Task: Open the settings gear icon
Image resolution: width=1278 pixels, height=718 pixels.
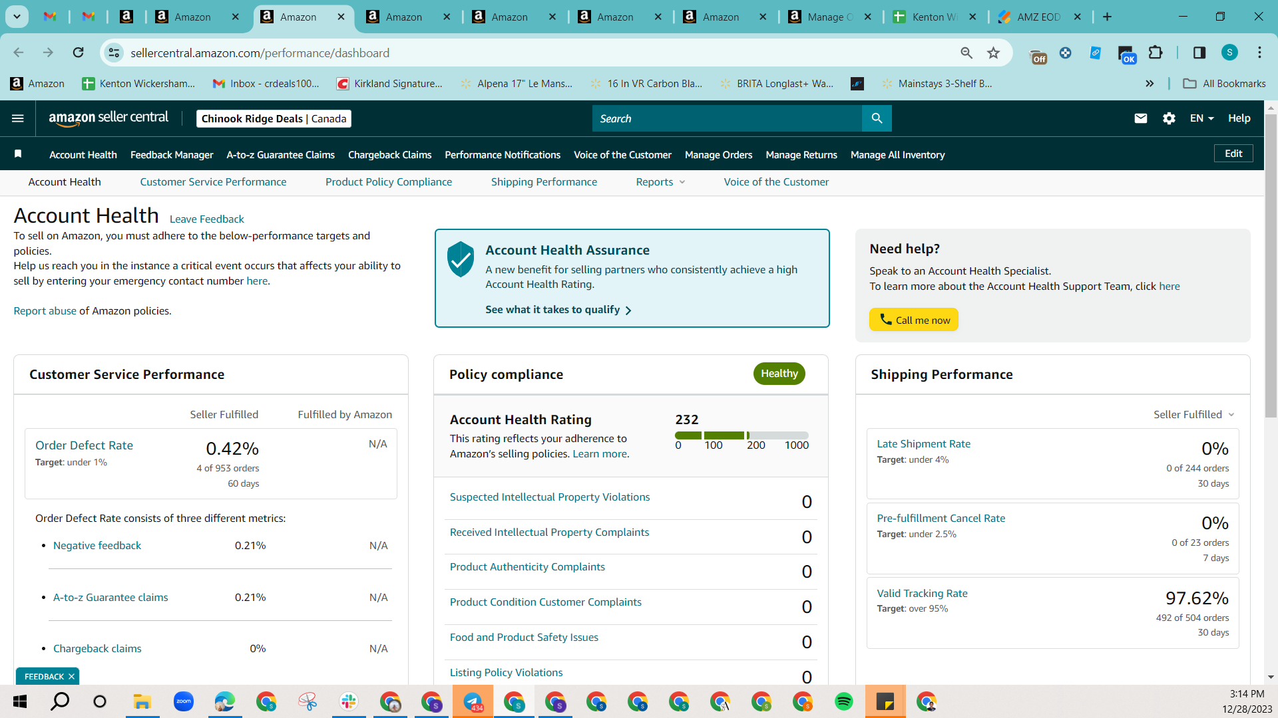Action: [1169, 118]
